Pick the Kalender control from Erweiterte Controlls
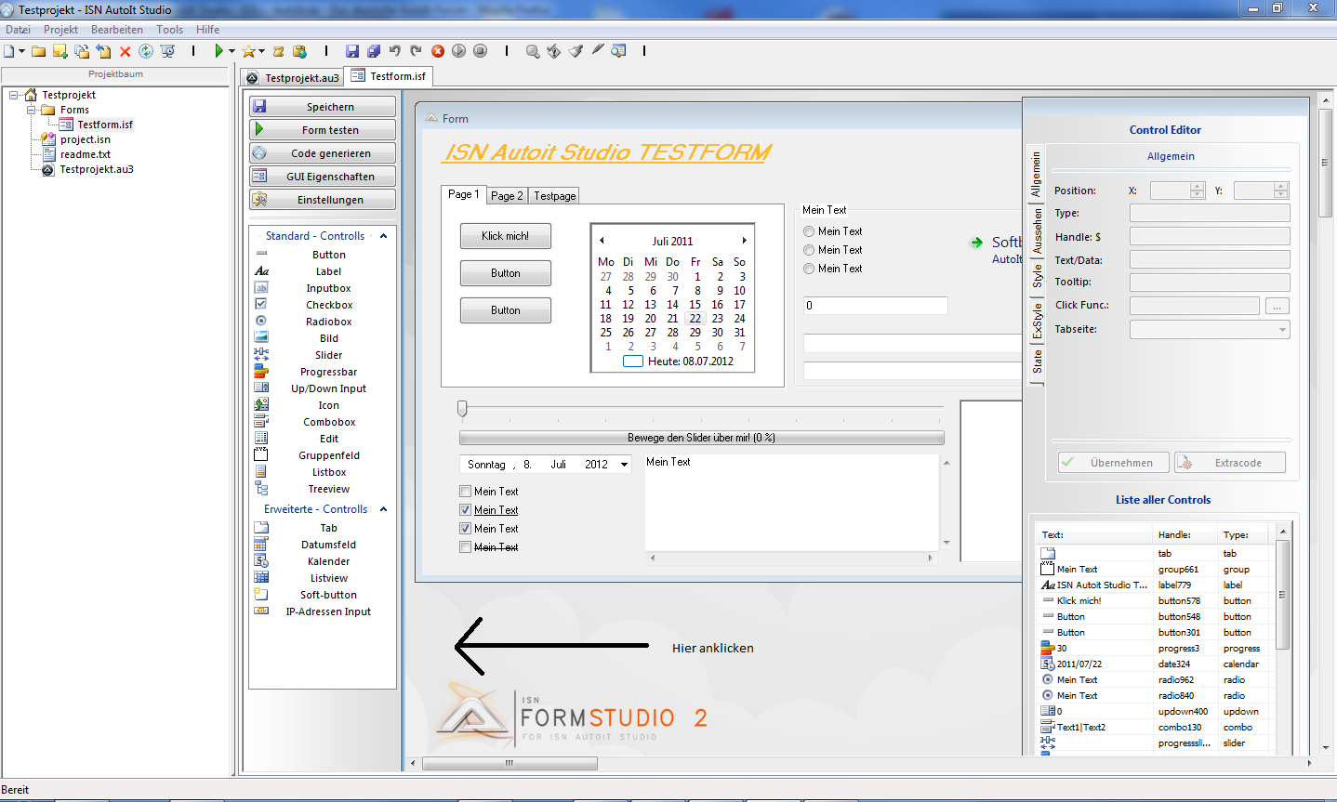The image size is (1337, 802). coord(328,561)
